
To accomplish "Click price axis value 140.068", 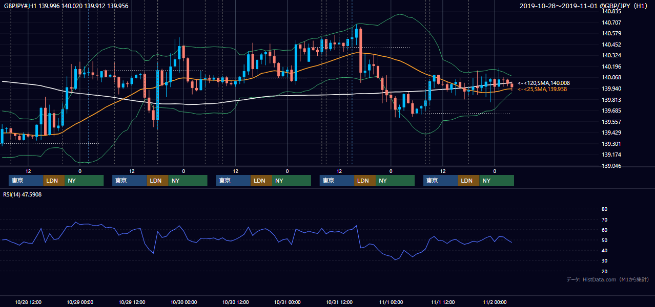I will (x=612, y=77).
